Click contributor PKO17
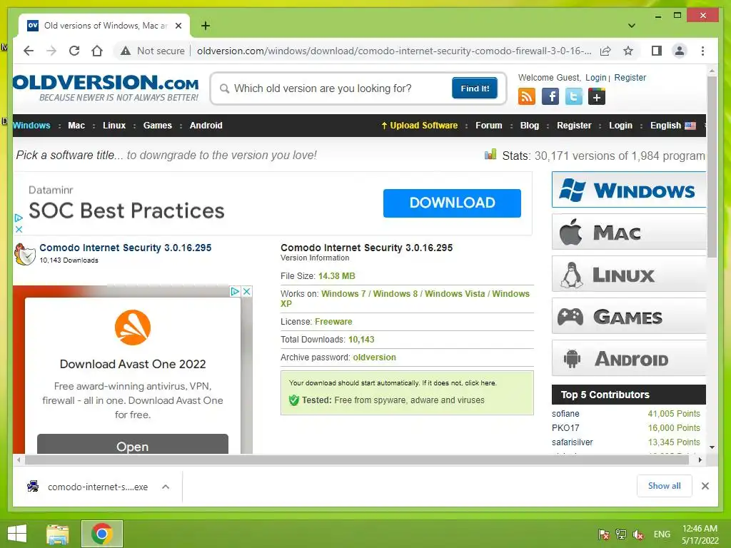The image size is (731, 548). coord(565,428)
